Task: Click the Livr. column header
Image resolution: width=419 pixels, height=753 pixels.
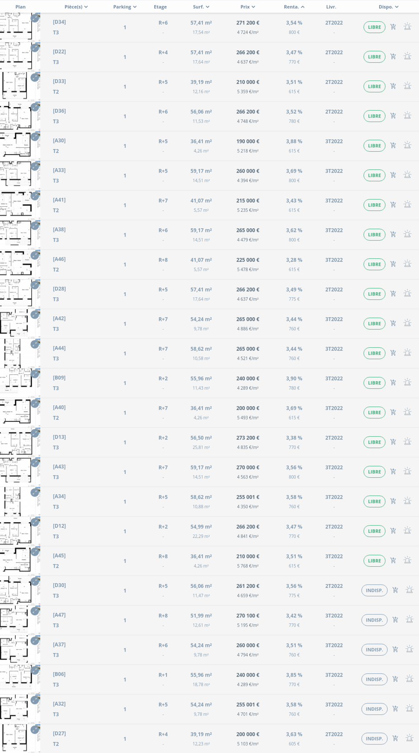Action: pyautogui.click(x=331, y=7)
